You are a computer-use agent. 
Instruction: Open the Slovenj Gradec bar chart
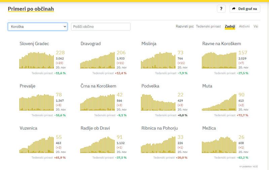pyautogui.click(x=37, y=60)
